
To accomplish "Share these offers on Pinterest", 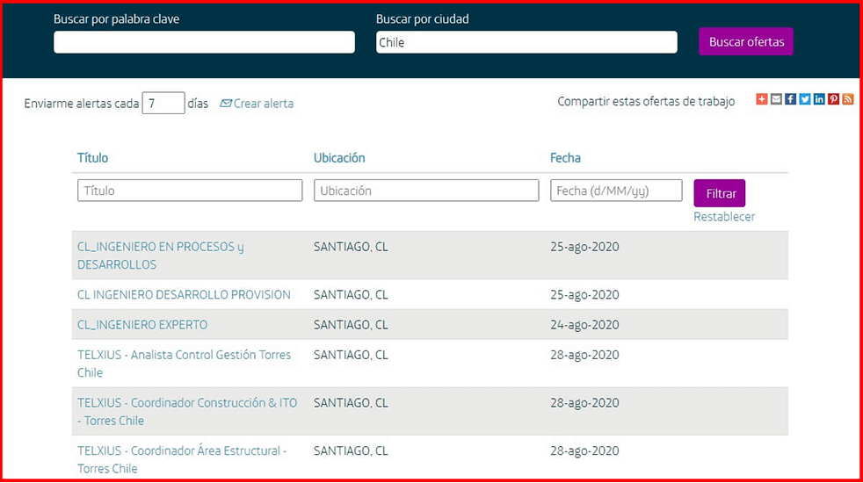I will tap(833, 99).
